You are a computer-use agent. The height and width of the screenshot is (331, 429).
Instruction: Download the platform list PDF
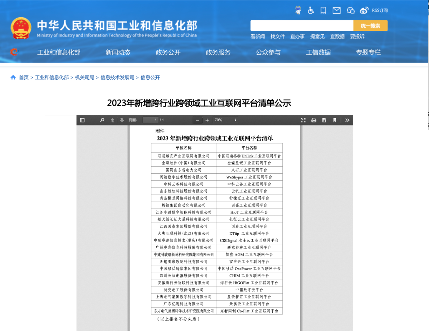click(324, 120)
